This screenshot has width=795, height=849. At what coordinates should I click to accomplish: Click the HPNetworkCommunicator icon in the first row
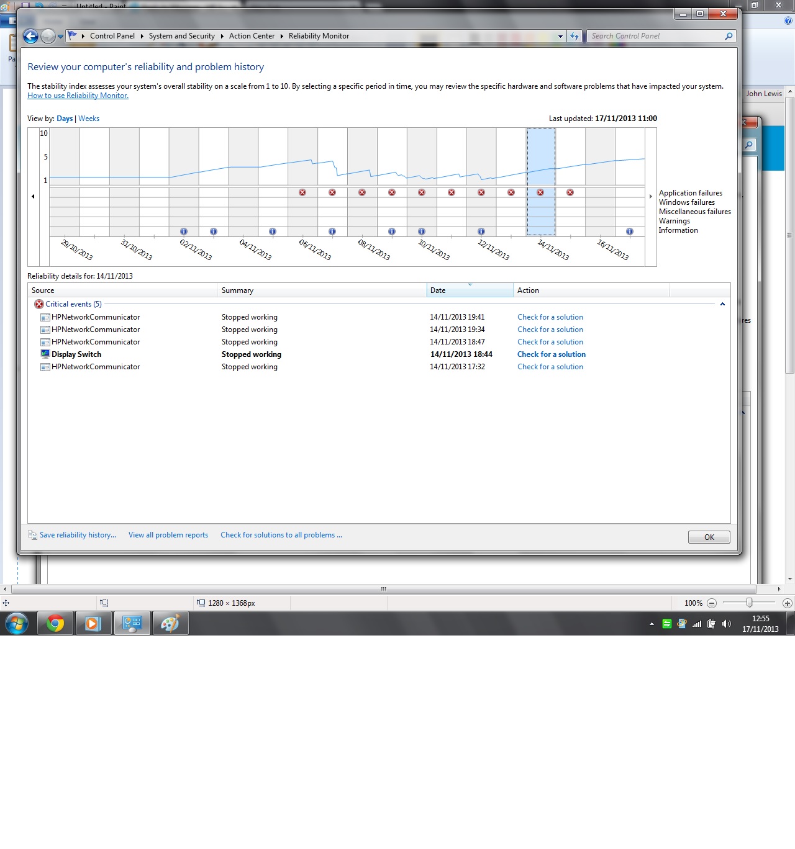45,317
